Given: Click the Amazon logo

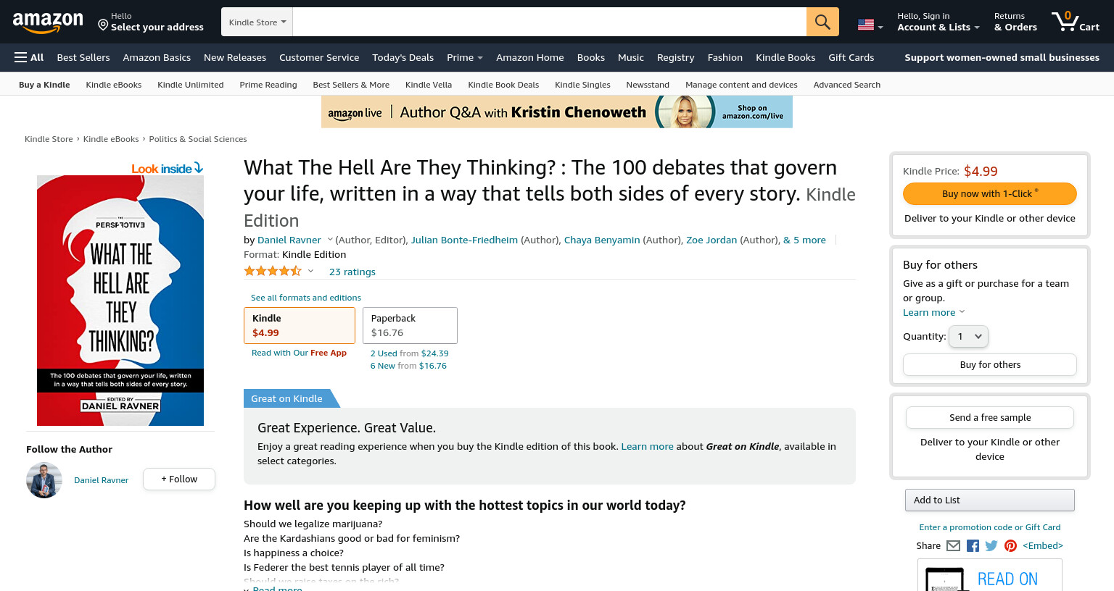Looking at the screenshot, I should [48, 22].
